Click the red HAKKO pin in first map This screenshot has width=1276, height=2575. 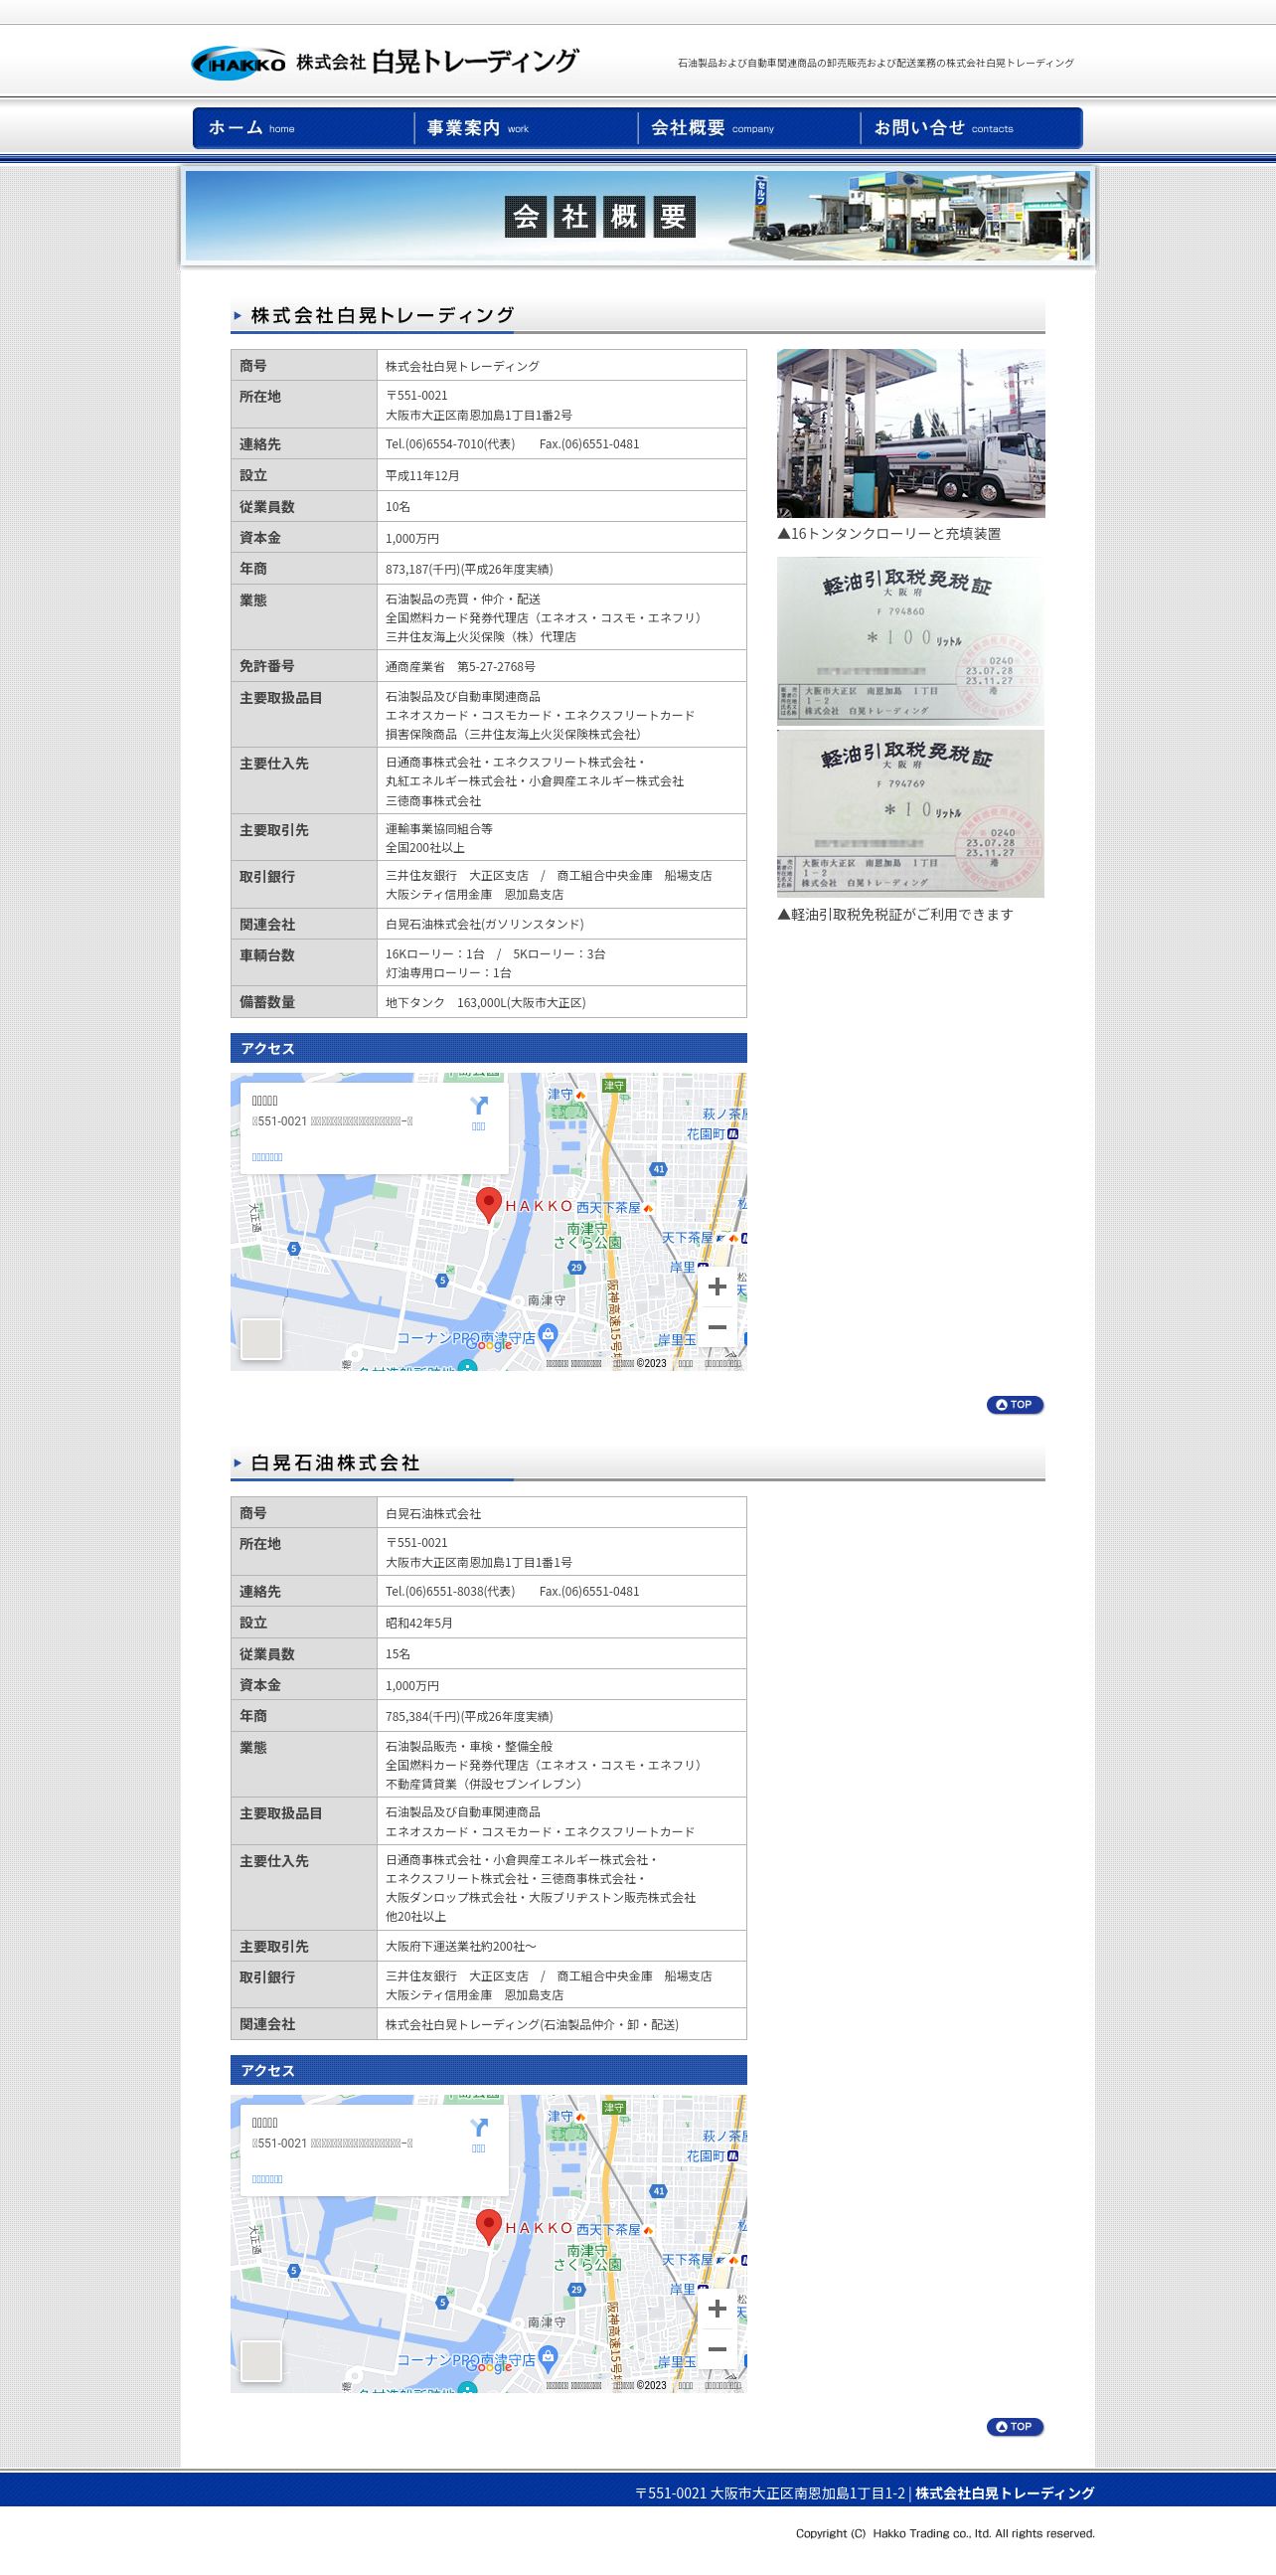[488, 1205]
